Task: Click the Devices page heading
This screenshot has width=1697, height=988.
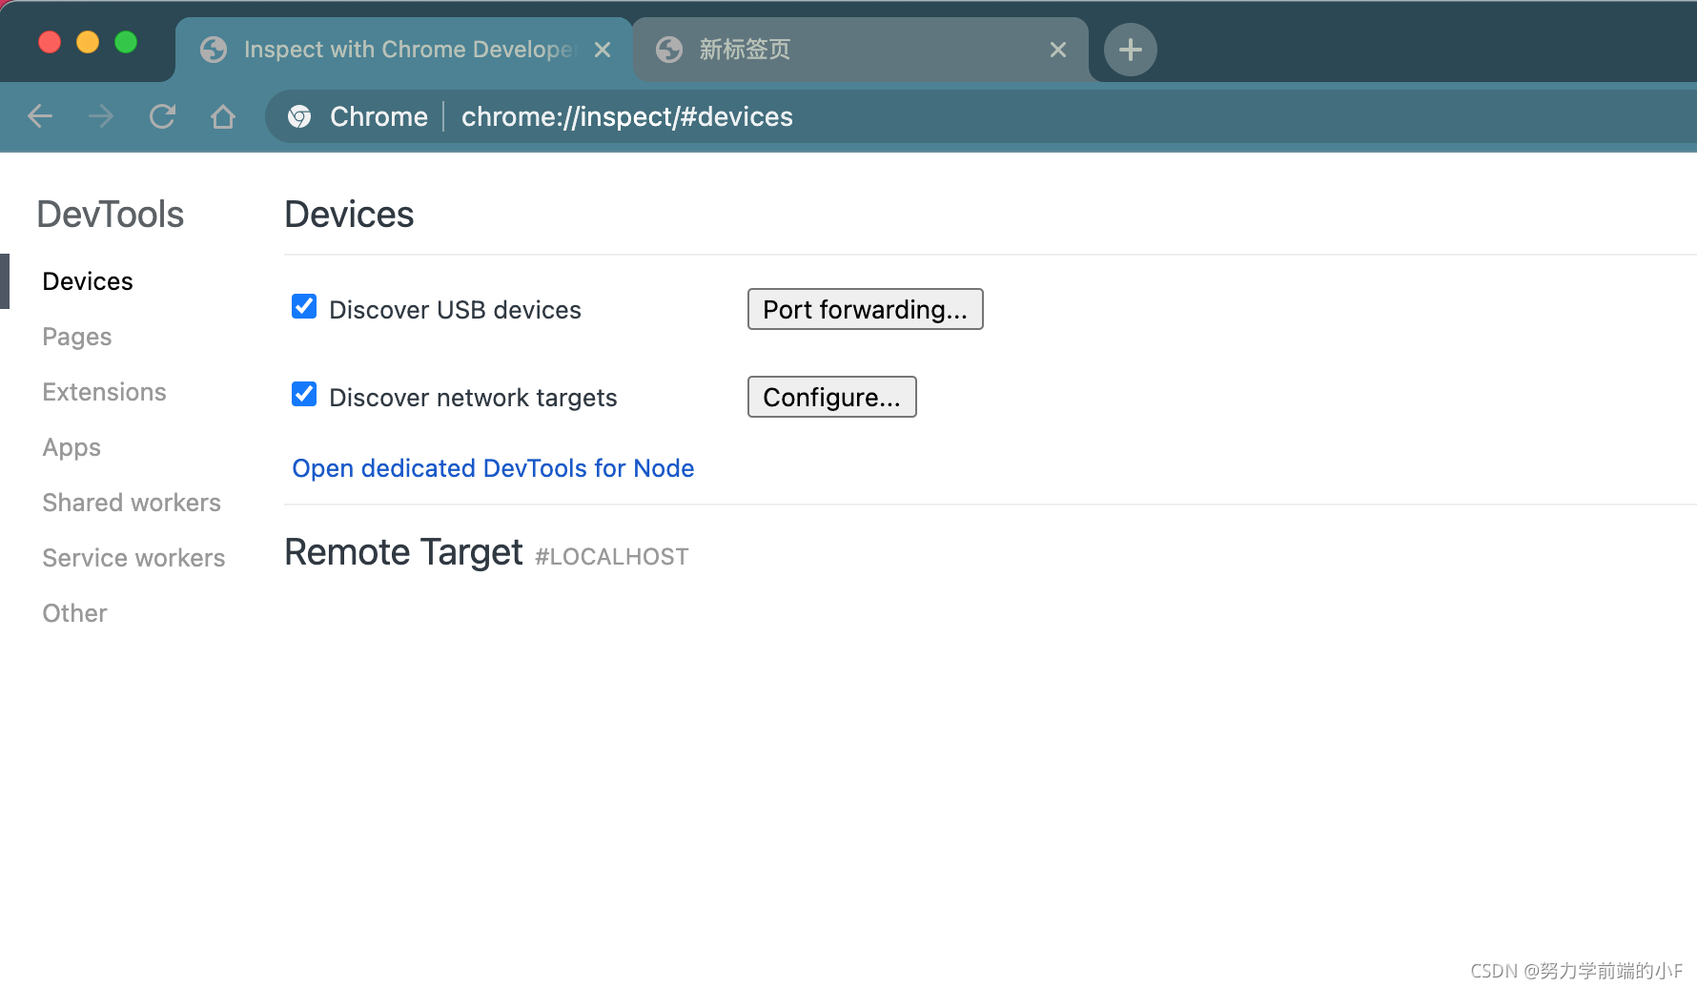Action: pyautogui.click(x=349, y=215)
